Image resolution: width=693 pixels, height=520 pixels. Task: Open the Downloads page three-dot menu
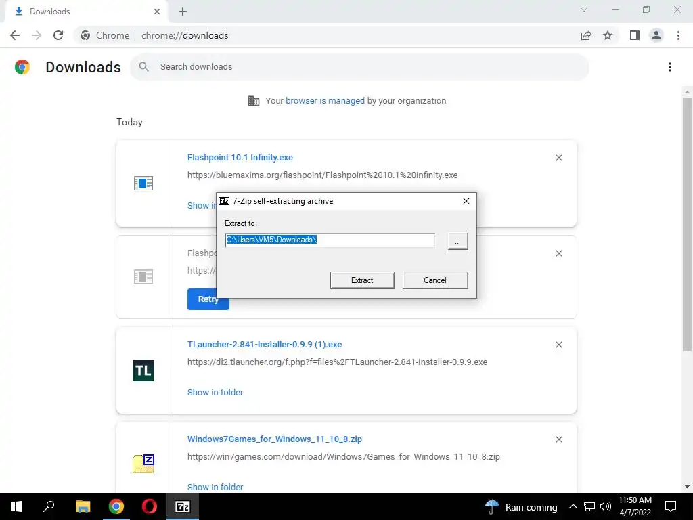point(670,67)
